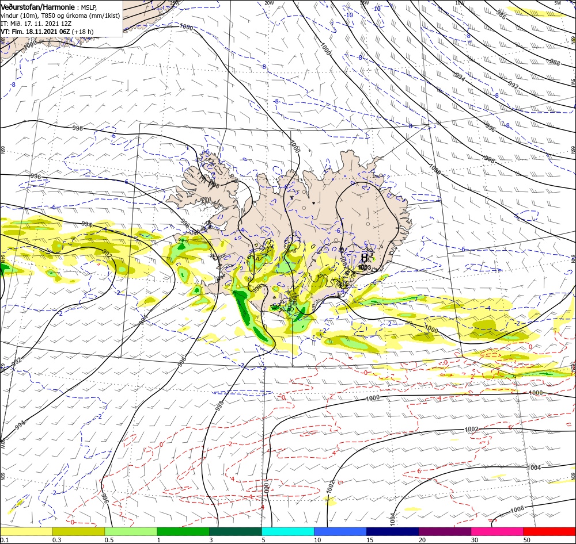Choose the navy 15–20 mm legend swatch
This screenshot has height=544, width=576.
click(393, 531)
